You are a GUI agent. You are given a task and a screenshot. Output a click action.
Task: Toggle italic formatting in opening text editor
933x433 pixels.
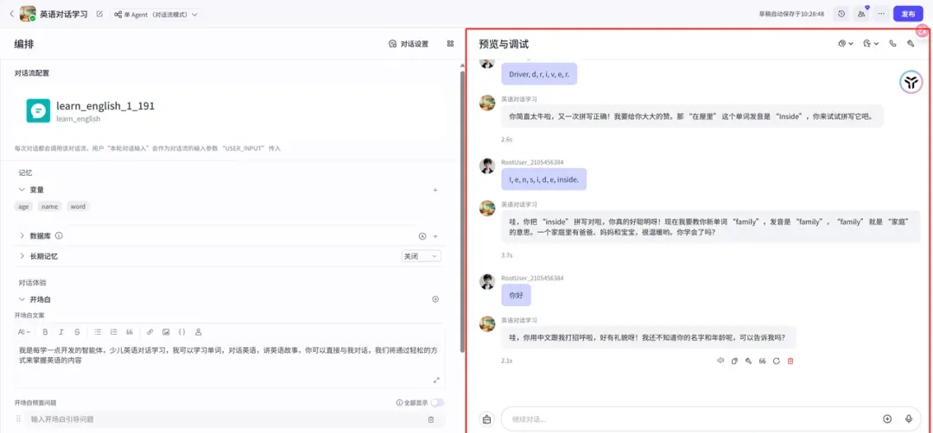[x=61, y=331]
